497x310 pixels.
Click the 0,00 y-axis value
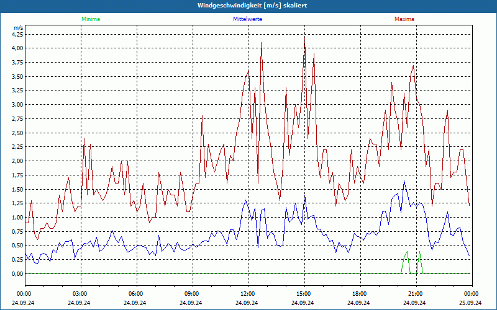tap(17, 274)
